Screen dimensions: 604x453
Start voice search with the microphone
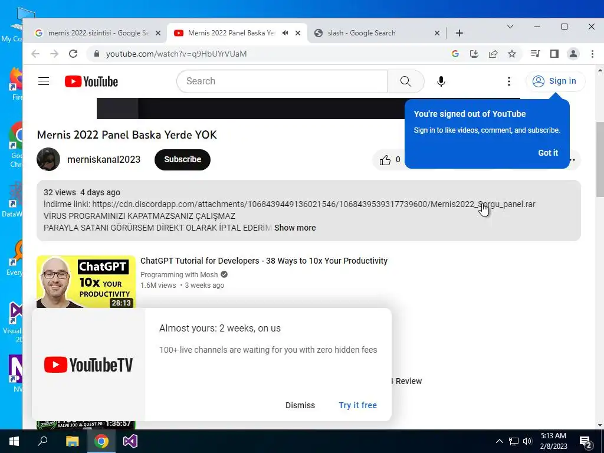(441, 81)
